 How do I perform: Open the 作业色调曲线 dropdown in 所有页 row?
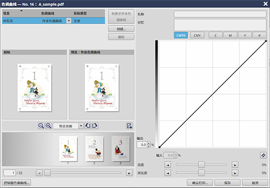[x=69, y=21]
